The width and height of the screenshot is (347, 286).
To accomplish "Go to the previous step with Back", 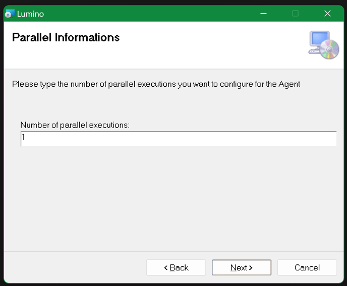I will [176, 267].
